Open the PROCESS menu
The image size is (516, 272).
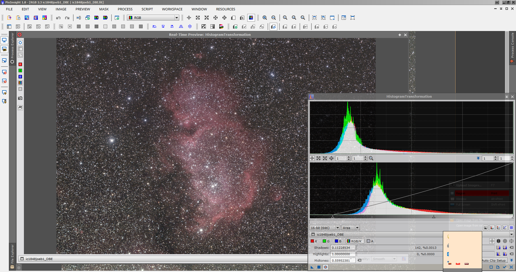click(x=125, y=9)
